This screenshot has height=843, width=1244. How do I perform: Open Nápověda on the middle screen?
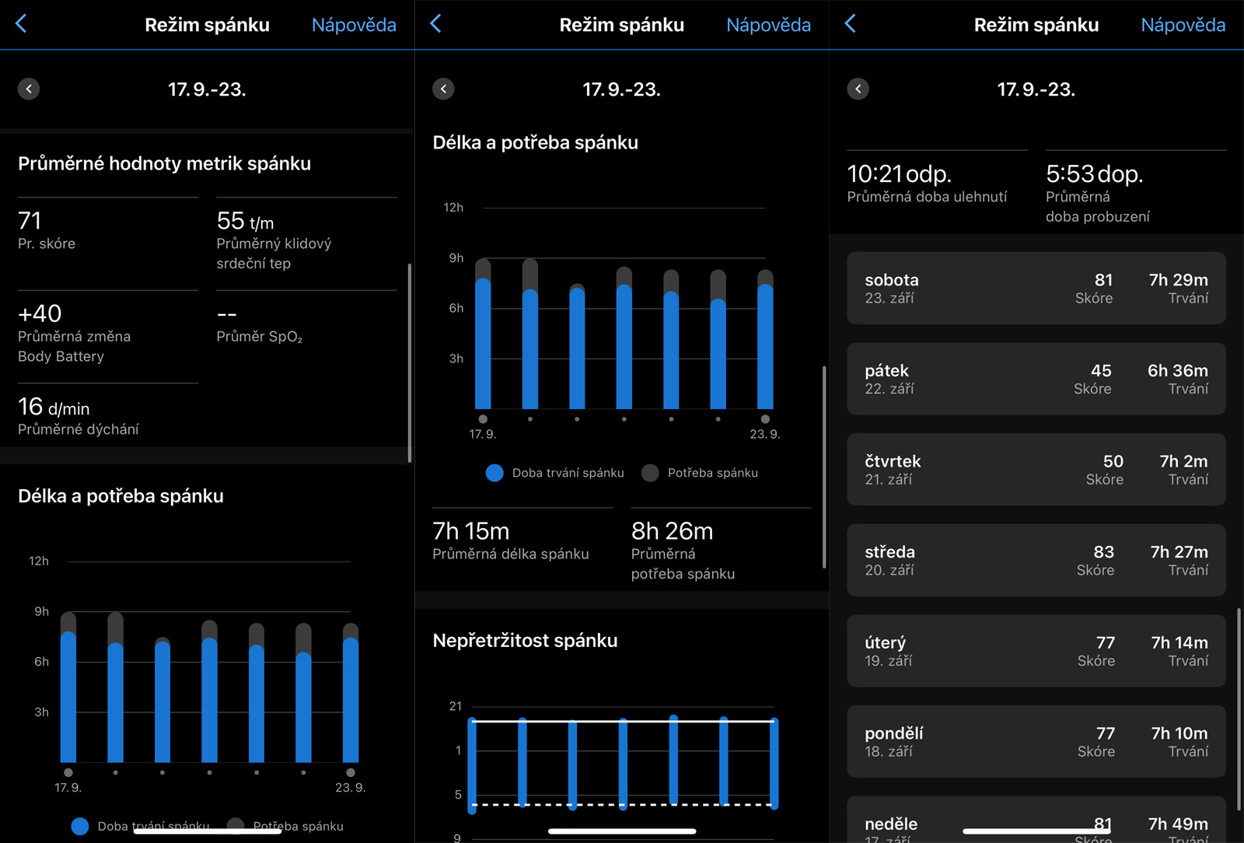click(768, 25)
